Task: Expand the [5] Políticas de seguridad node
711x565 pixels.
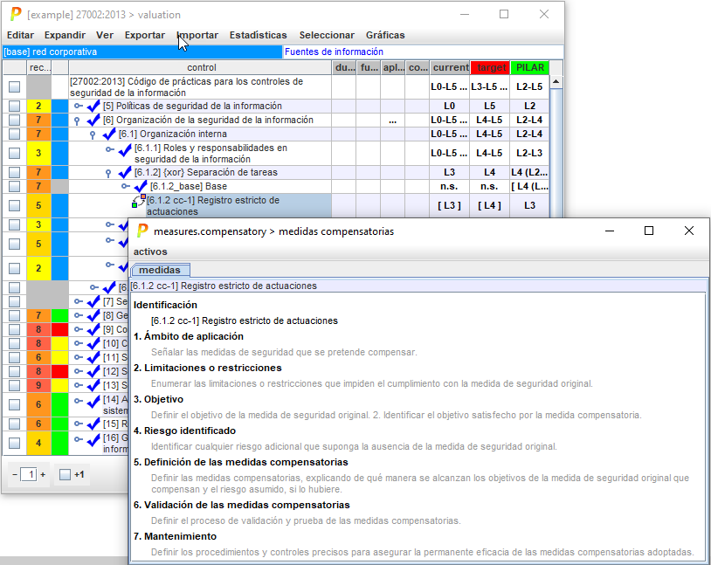Action: (x=78, y=106)
